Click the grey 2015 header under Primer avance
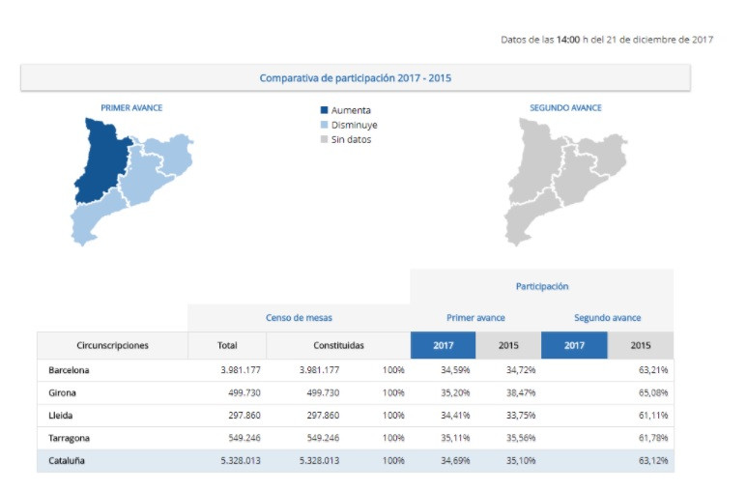 (508, 345)
